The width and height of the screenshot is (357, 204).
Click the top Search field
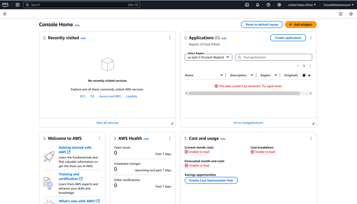pyautogui.click(x=82, y=5)
